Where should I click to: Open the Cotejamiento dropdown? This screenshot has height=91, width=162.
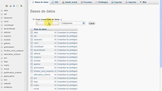[73, 23]
